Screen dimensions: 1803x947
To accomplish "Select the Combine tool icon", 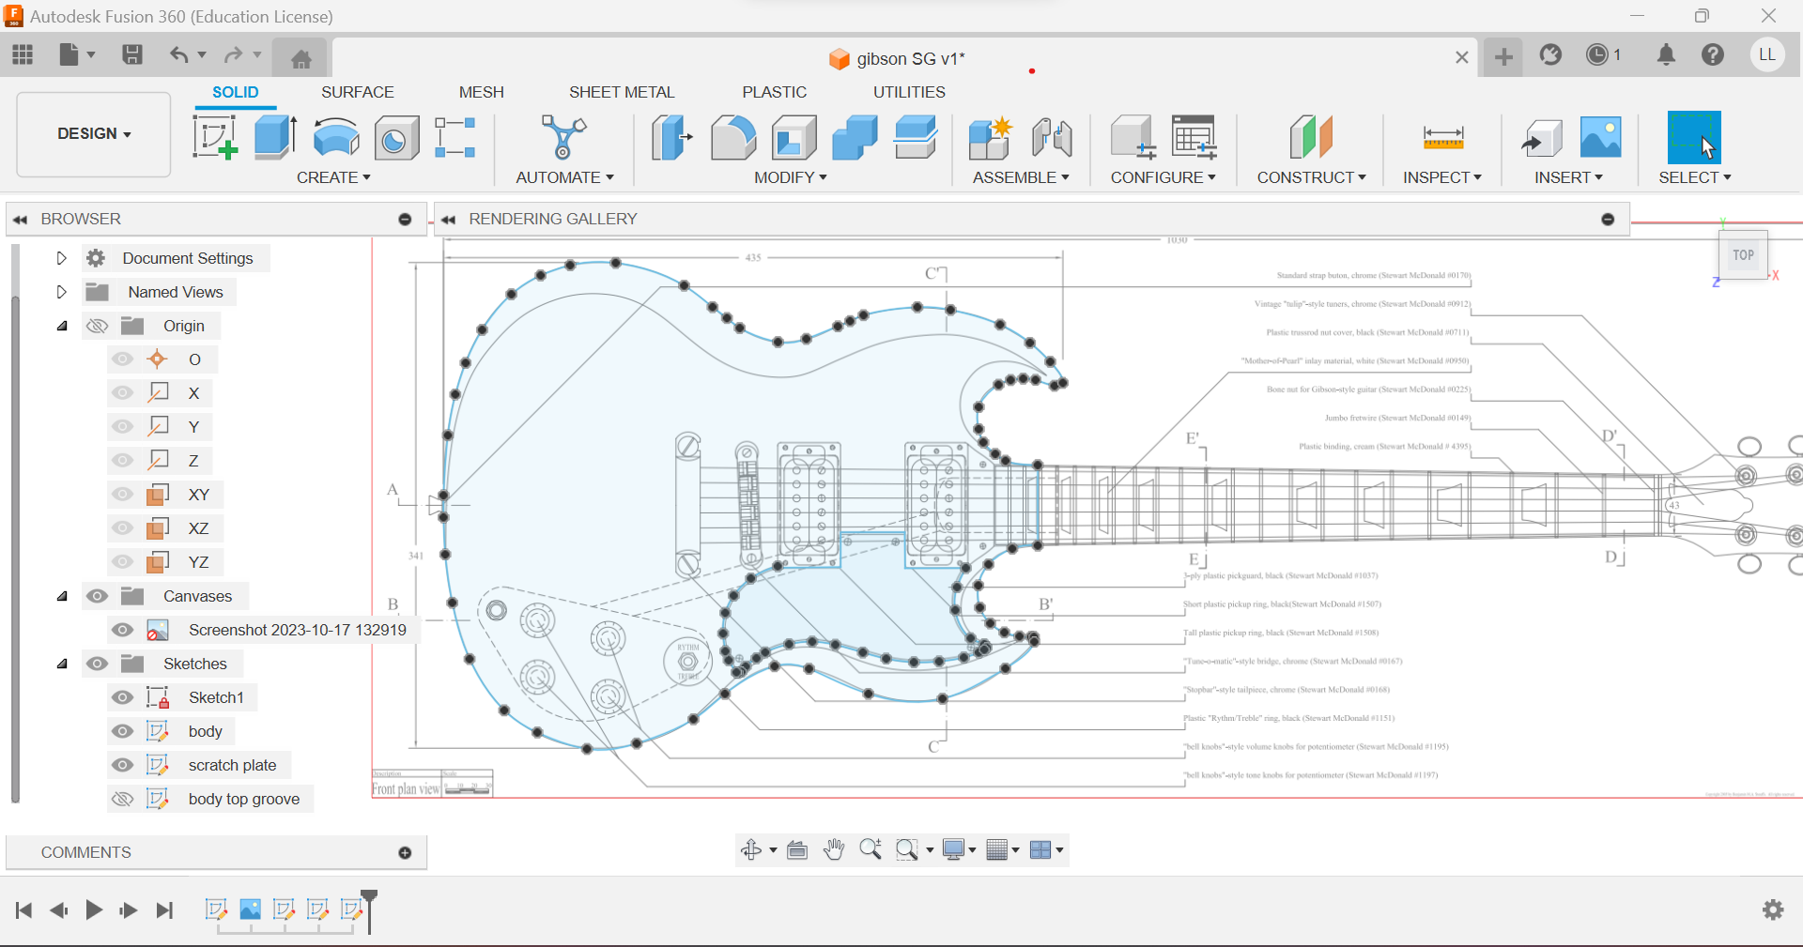I will [855, 138].
